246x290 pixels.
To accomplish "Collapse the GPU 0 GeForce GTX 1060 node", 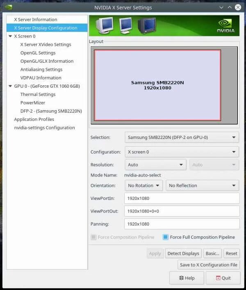I will click(10, 86).
